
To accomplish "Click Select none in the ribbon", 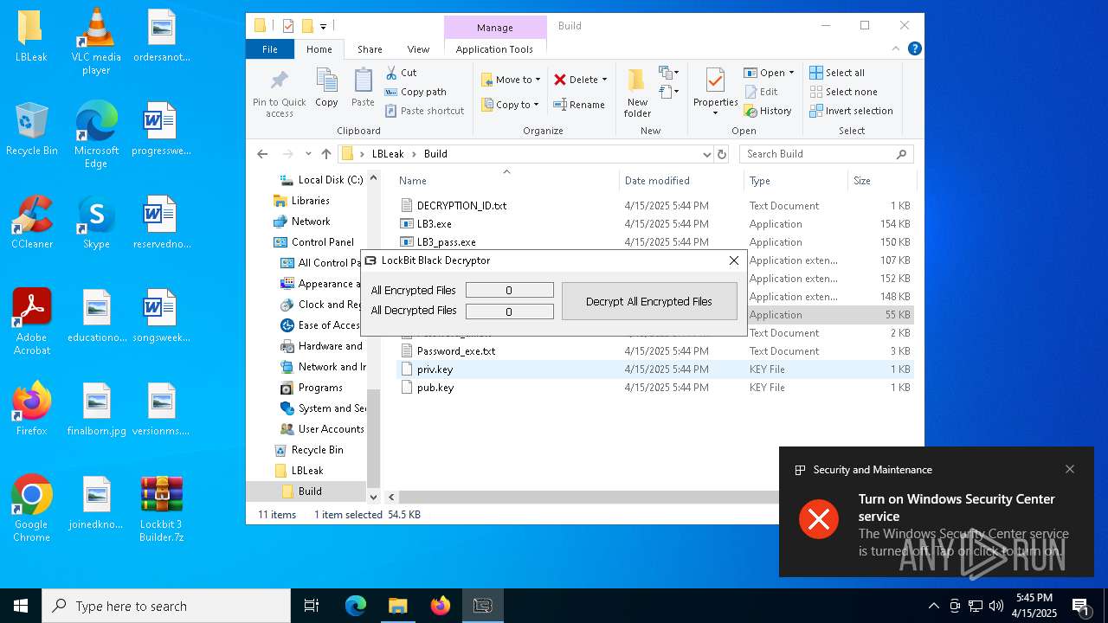I will pyautogui.click(x=843, y=92).
